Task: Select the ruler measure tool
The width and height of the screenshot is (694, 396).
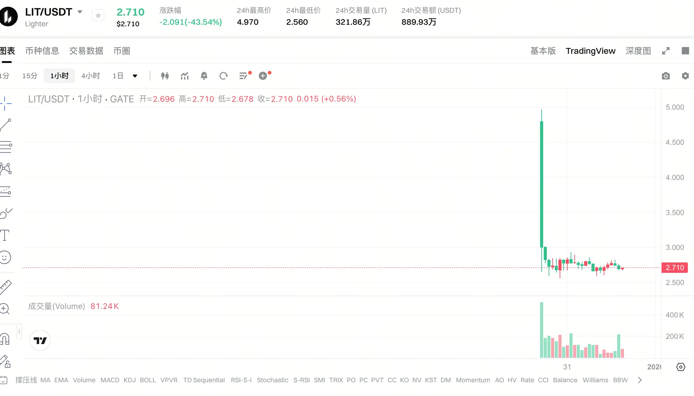Action: [6, 287]
